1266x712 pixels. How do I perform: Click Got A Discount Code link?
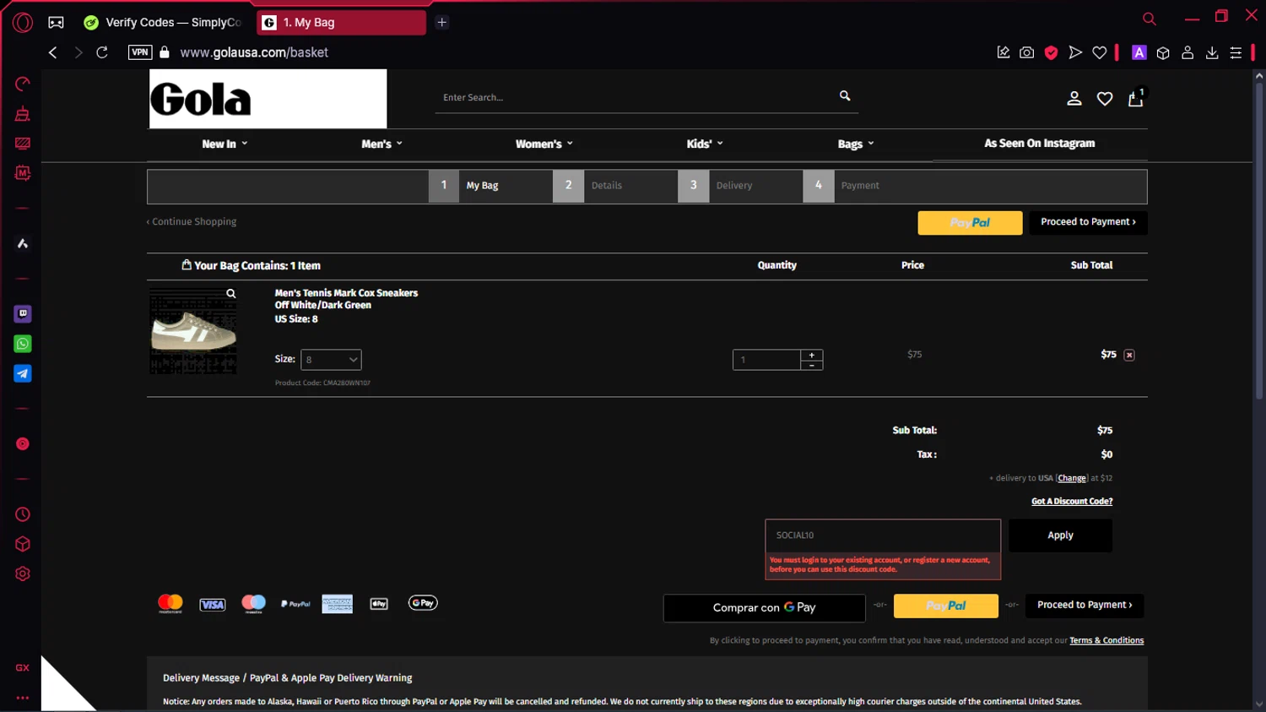click(1072, 502)
